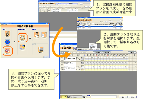Open the service dropdown in customer selection window
143x99 pixels.
[x=109, y=22]
